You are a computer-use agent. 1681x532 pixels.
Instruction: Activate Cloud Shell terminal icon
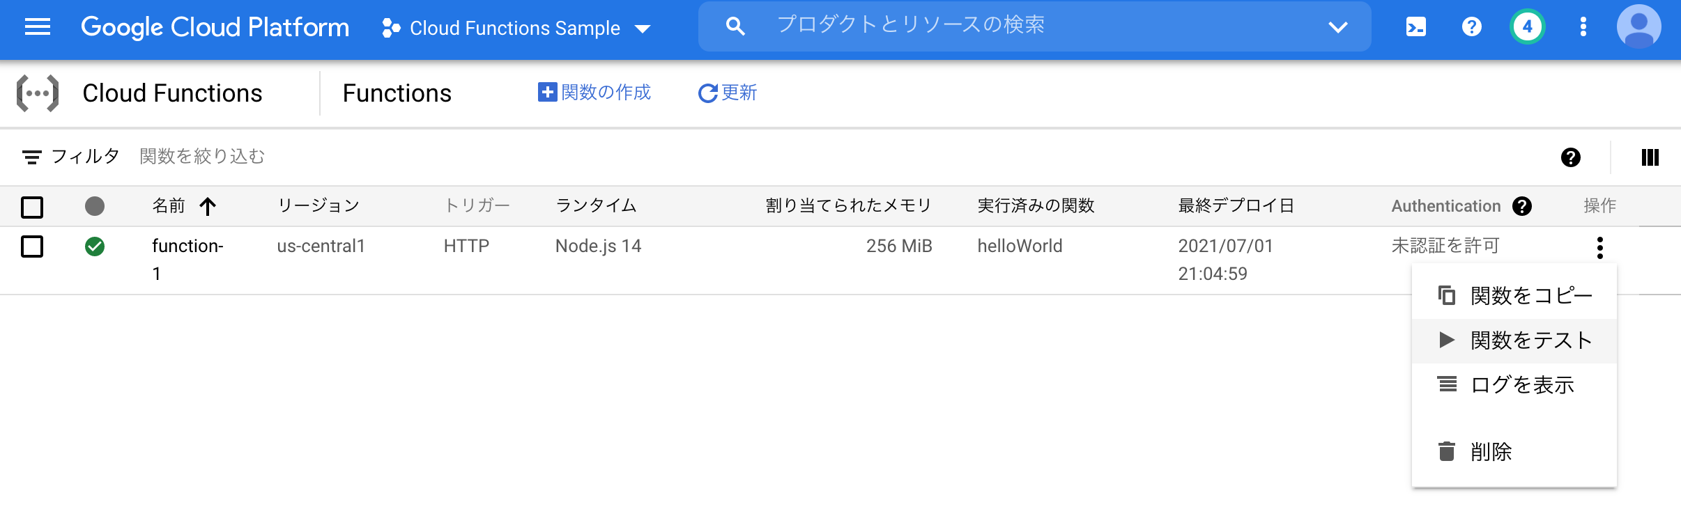pos(1416,27)
